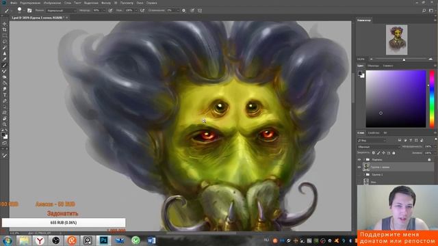Open workspace switcher icon
The width and height of the screenshot is (438, 246).
pyautogui.click(x=431, y=10)
